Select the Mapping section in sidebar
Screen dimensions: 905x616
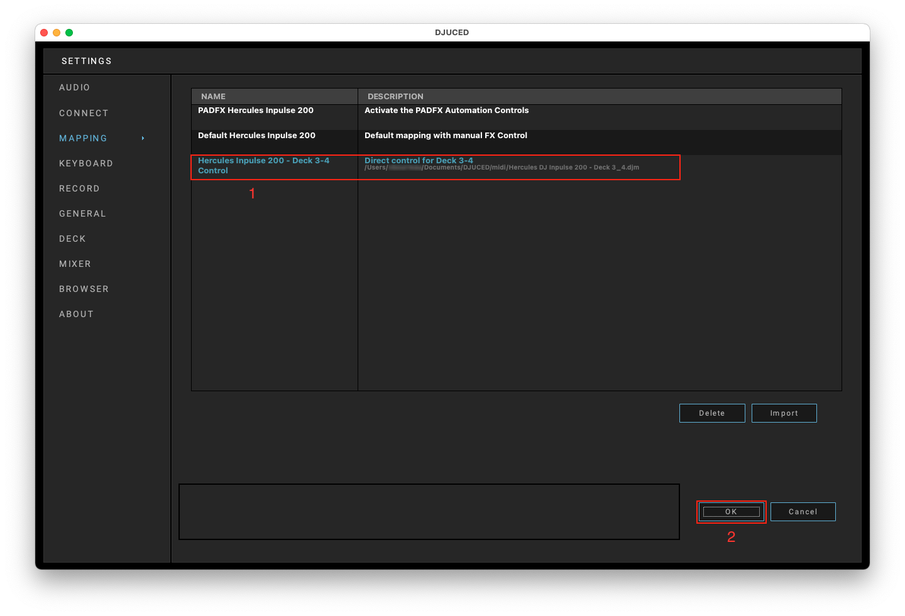(x=83, y=138)
